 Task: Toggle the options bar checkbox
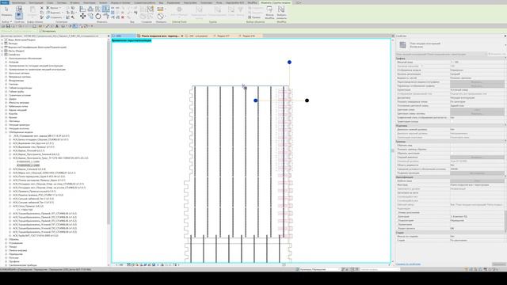pos(40,32)
